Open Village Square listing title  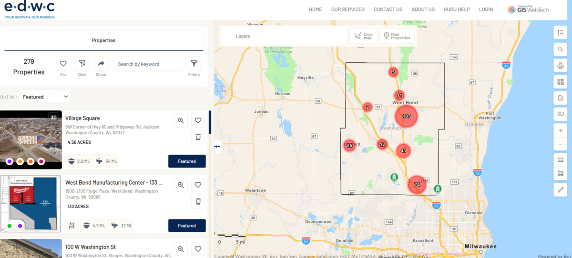82,118
